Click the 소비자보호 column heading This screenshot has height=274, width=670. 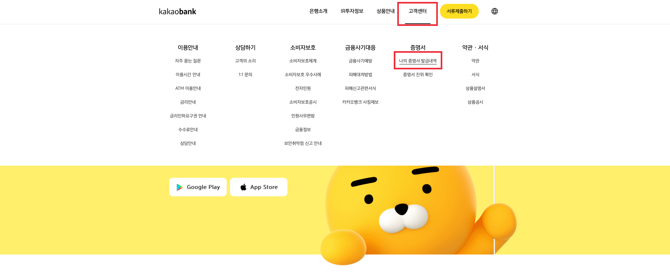303,48
